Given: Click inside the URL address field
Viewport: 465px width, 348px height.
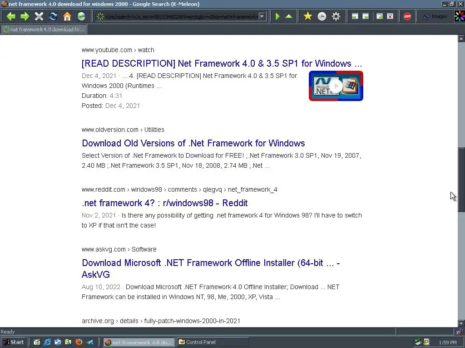Looking at the screenshot, I should tap(181, 17).
